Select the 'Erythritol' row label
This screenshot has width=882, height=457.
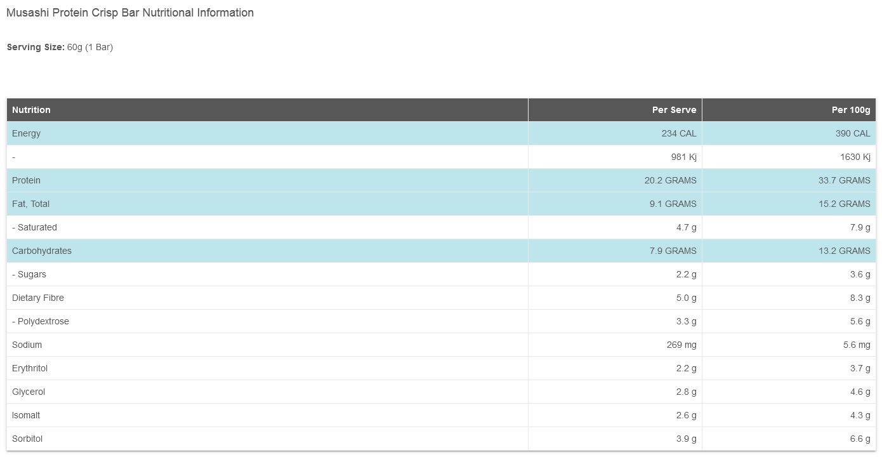coord(30,368)
